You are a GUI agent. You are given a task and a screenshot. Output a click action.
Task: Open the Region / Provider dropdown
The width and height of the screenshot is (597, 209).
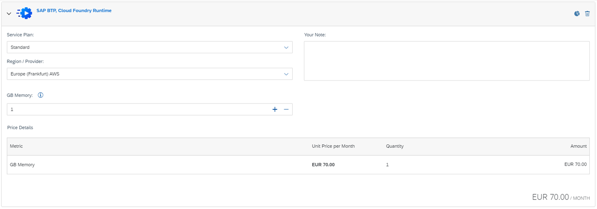pyautogui.click(x=149, y=74)
